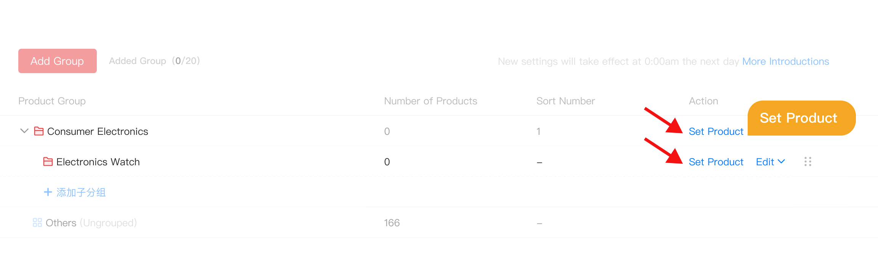Open the More Introductions link

point(785,61)
